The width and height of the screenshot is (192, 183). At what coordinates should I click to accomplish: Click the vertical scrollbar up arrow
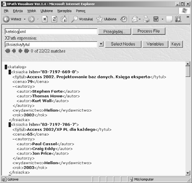coord(188,64)
